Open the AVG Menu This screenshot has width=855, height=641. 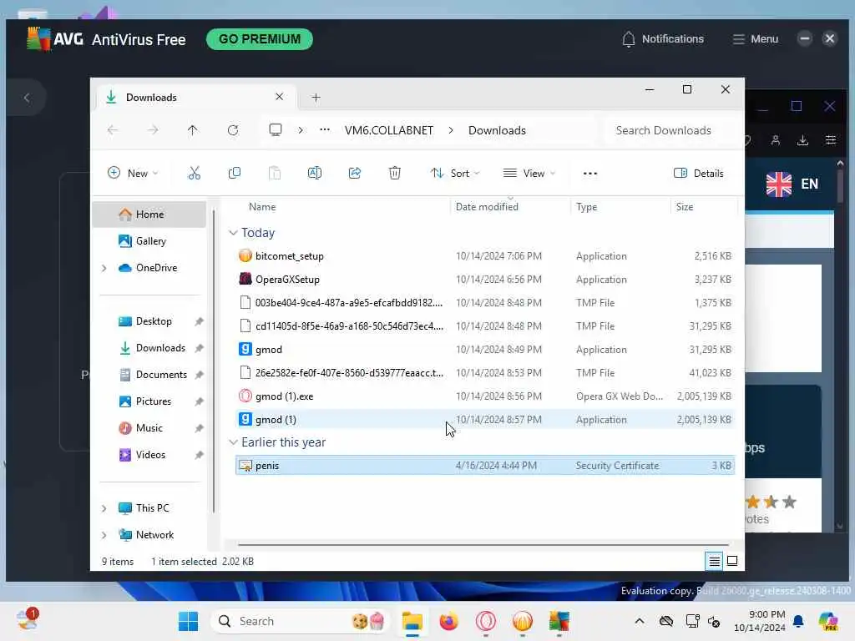(x=755, y=39)
